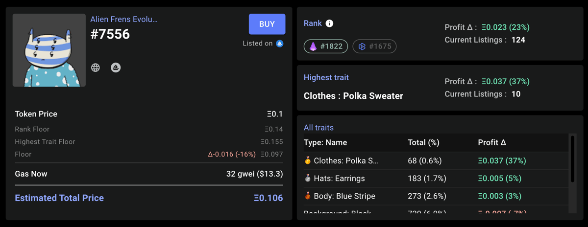Click the bronze medal icon beside Body: Blue Stripe
The image size is (588, 227).
pos(308,196)
